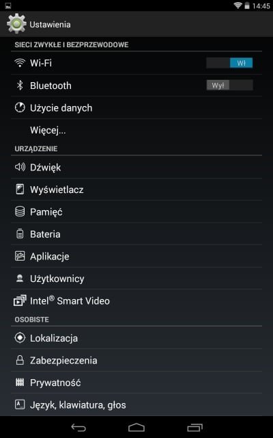This screenshot has width=273, height=438.
Task: Turn off the Wi-Fi switch
Action: (x=229, y=63)
